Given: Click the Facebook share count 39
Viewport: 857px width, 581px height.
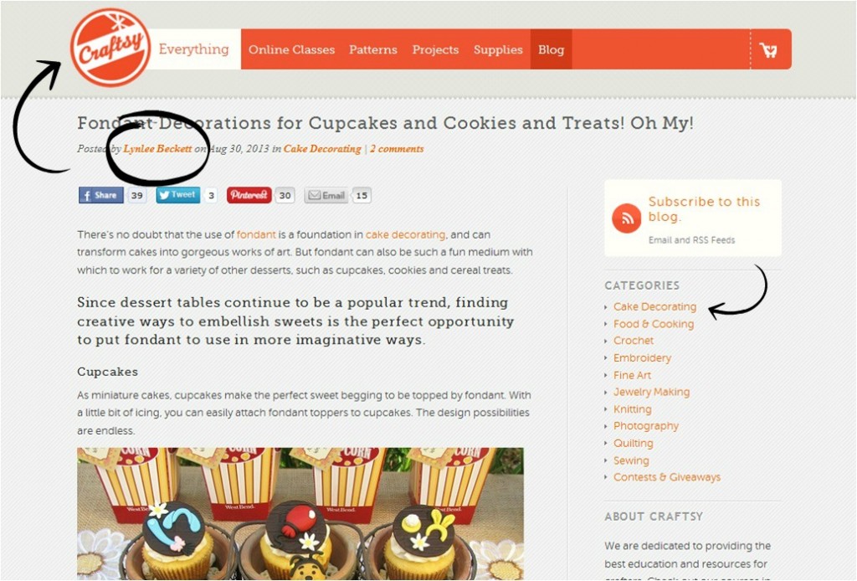Looking at the screenshot, I should (x=137, y=195).
